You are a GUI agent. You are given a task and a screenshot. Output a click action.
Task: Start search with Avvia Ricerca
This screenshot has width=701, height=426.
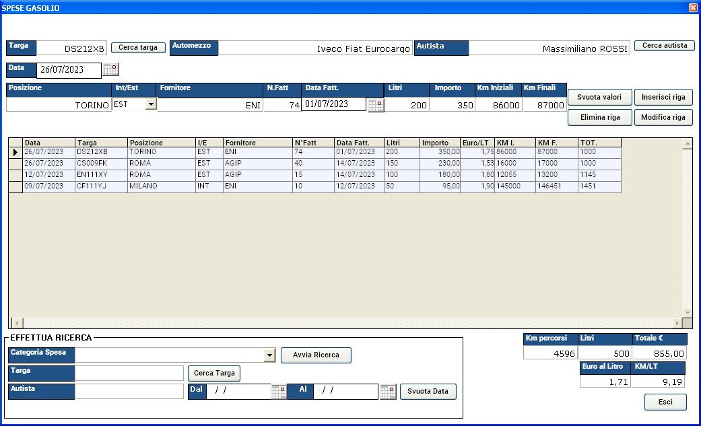pyautogui.click(x=316, y=355)
